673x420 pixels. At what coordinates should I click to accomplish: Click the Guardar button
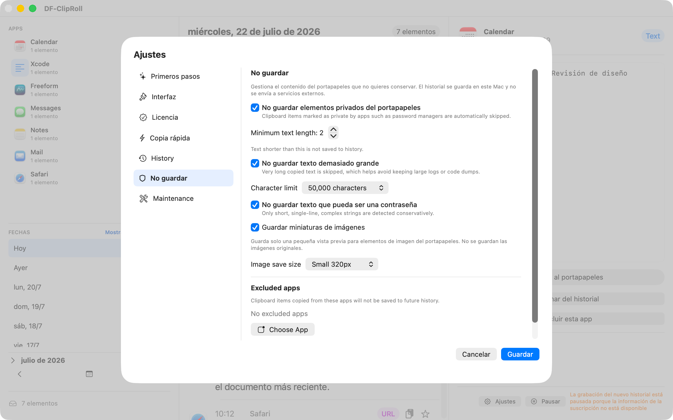point(520,354)
